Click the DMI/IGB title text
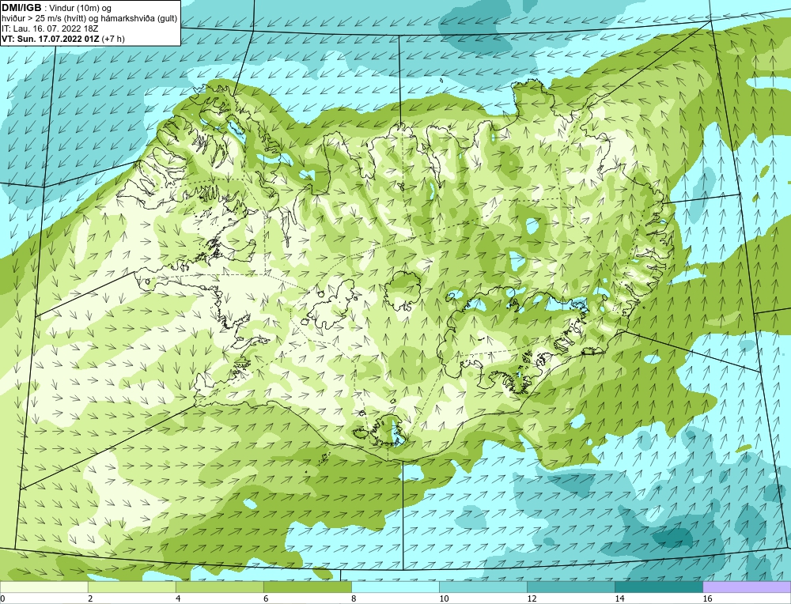The height and width of the screenshot is (604, 791). [x=21, y=8]
